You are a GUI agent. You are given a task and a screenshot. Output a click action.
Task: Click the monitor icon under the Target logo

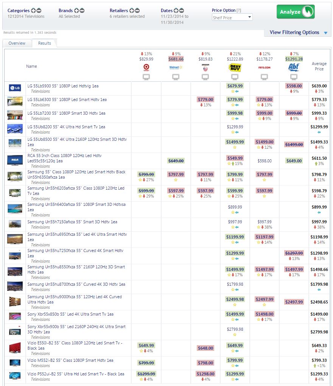tap(146, 77)
